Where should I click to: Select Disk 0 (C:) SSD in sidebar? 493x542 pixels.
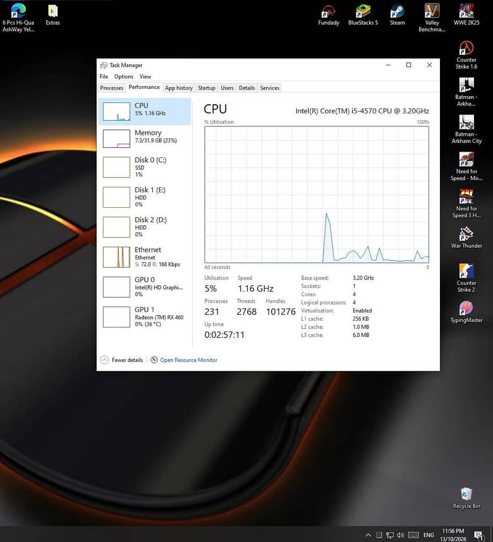point(145,167)
